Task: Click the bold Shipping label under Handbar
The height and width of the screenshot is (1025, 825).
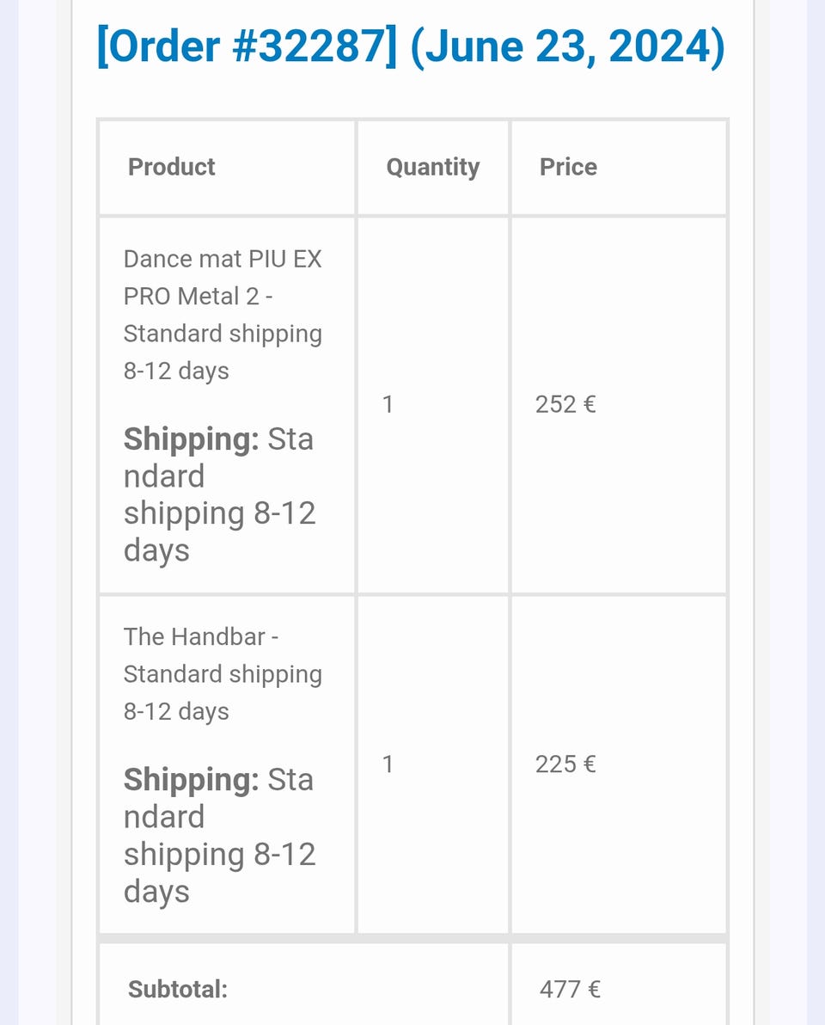Action: pyautogui.click(x=192, y=780)
